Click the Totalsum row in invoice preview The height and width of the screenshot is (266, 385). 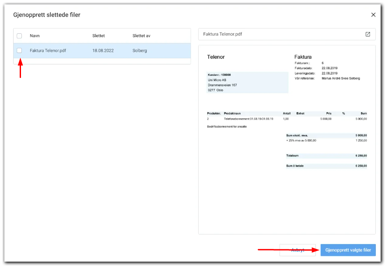[x=326, y=156]
